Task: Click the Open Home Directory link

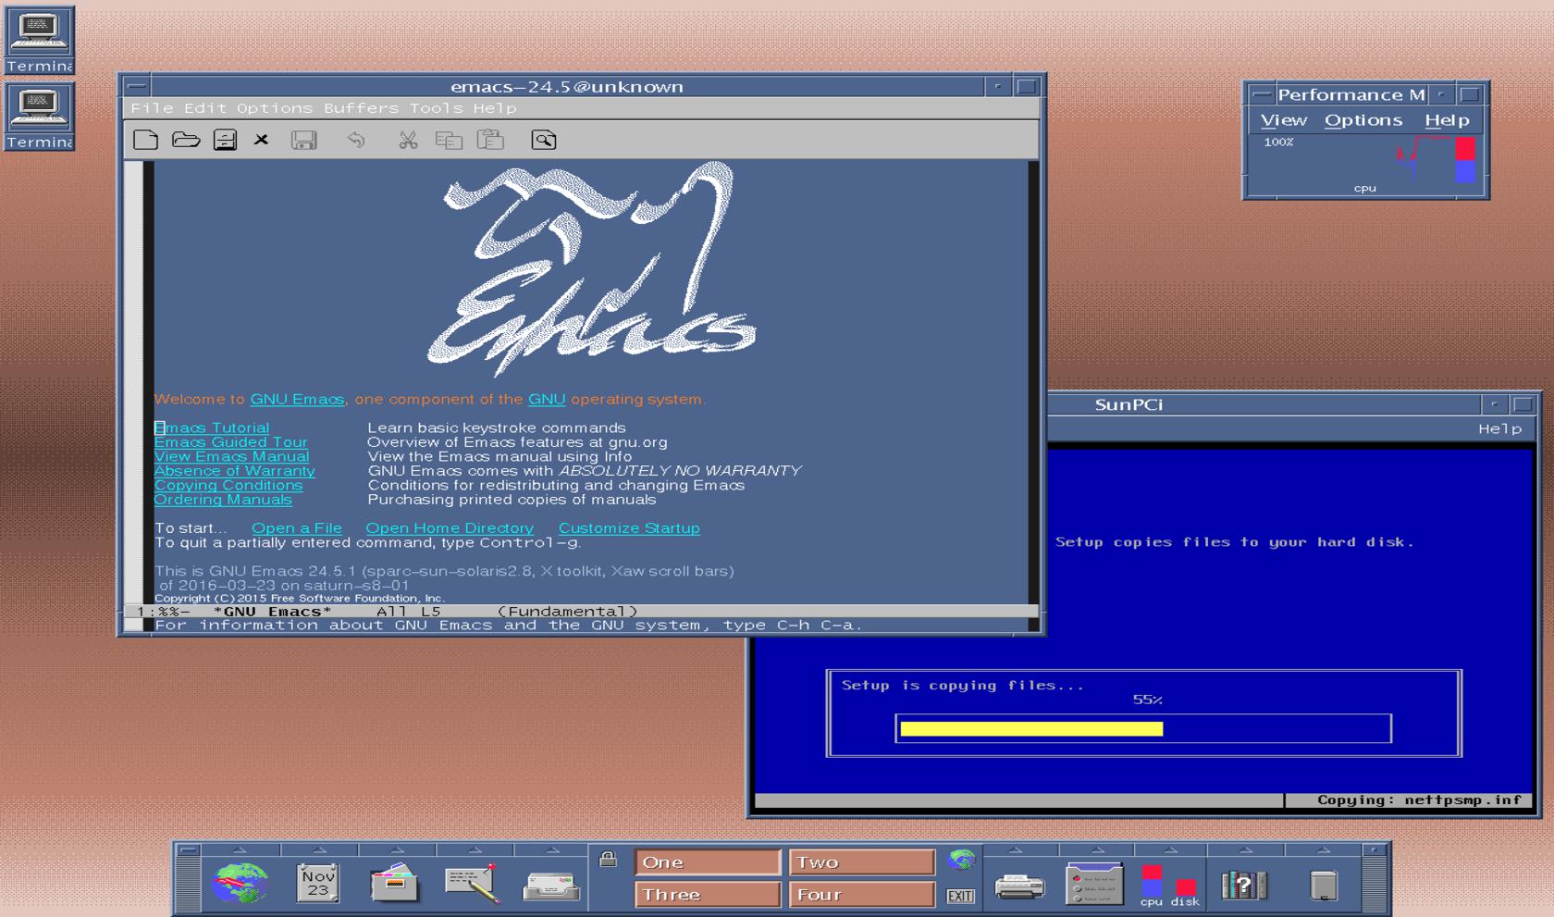Action: pos(450,528)
